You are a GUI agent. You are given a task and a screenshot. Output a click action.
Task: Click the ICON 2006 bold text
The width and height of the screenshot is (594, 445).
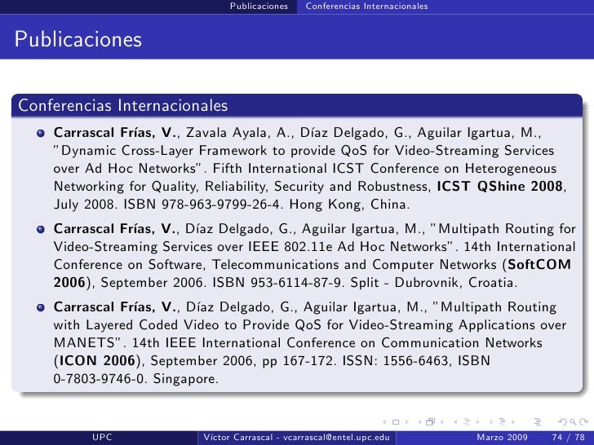(x=97, y=360)
